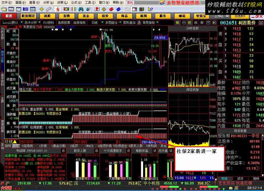
Task: Switch to the 短线 tab in bottom right
Action: tap(256, 178)
